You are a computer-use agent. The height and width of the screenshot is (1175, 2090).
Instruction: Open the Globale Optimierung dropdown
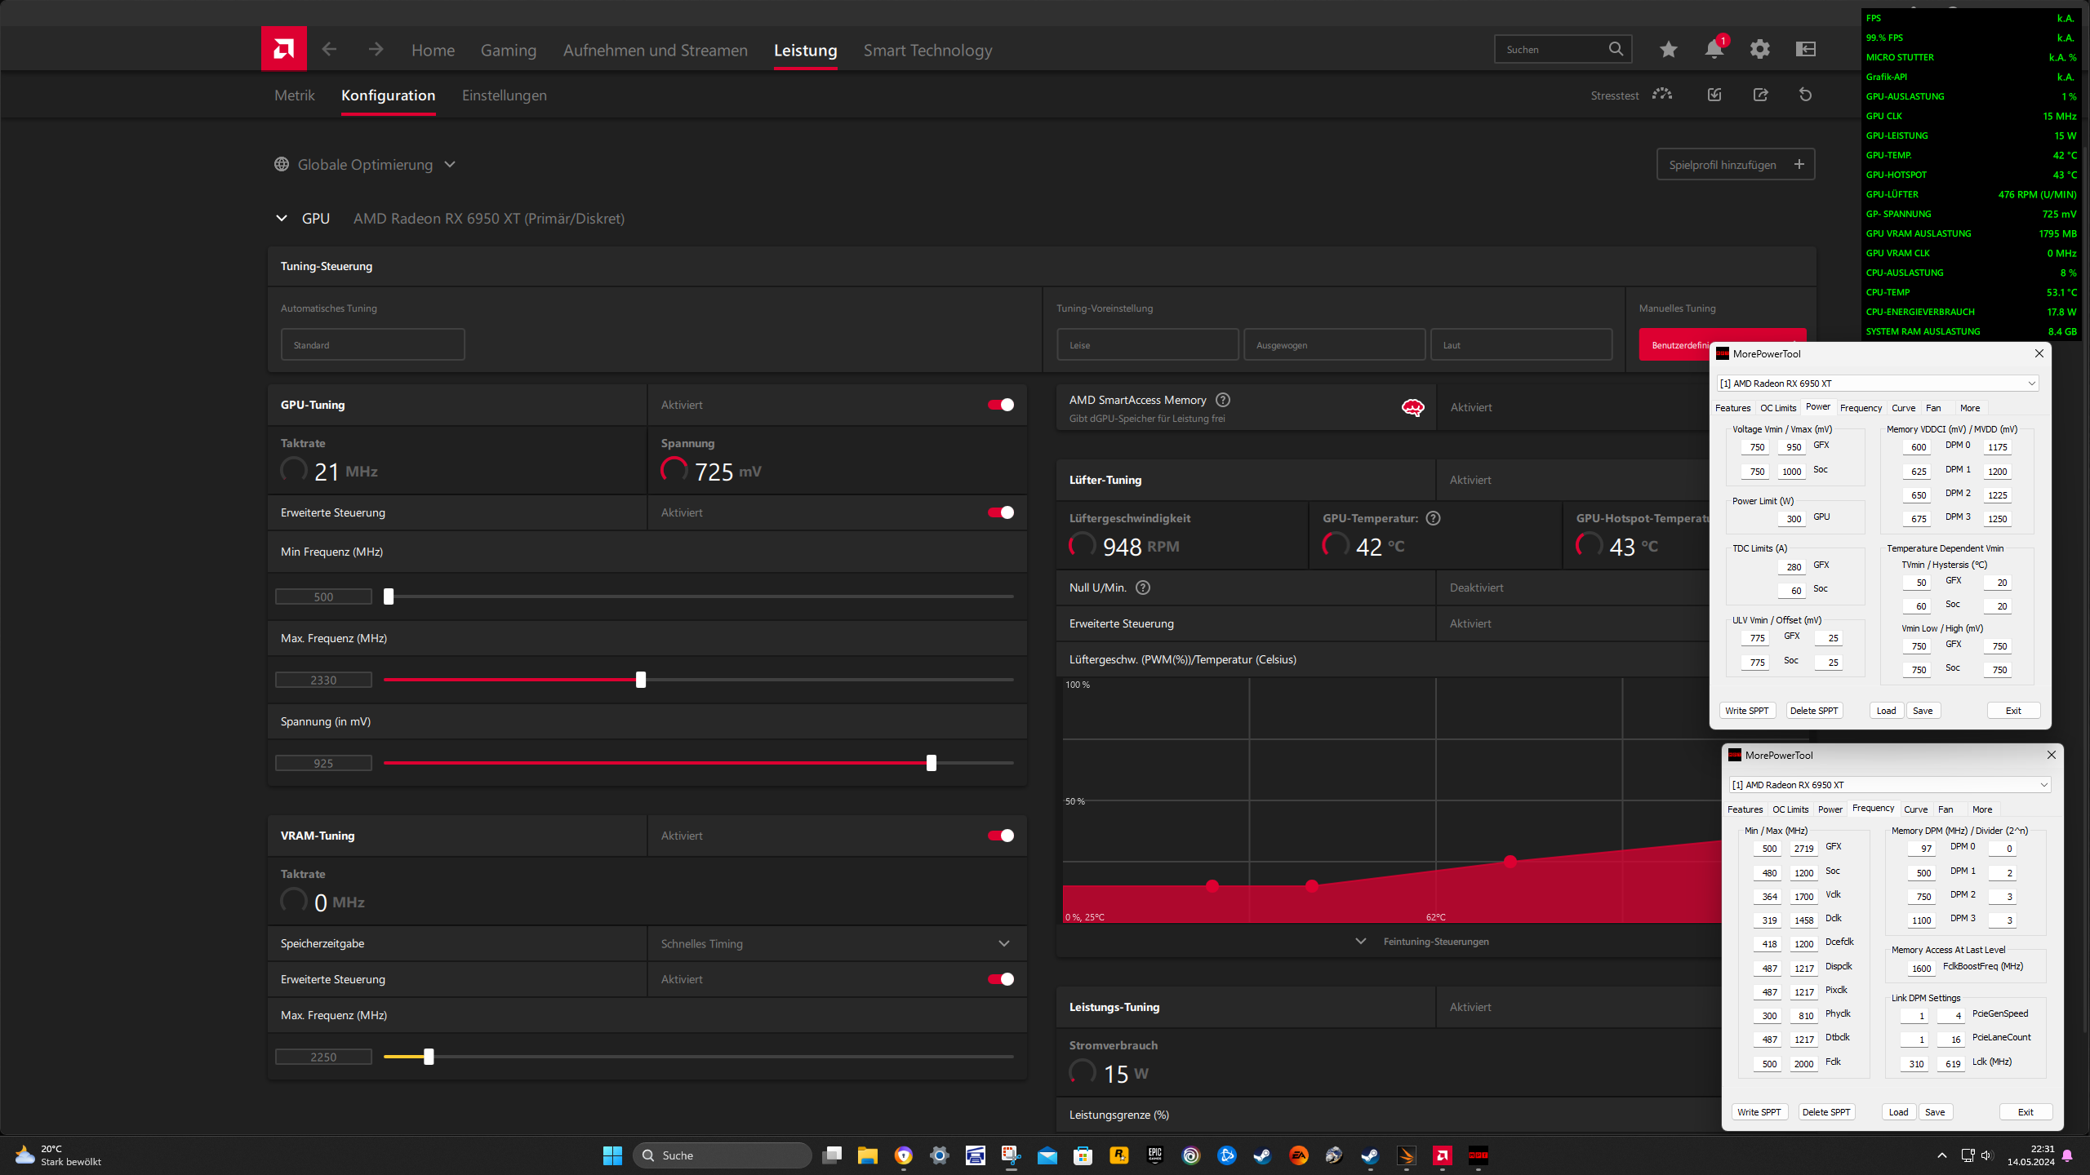pyautogui.click(x=365, y=165)
